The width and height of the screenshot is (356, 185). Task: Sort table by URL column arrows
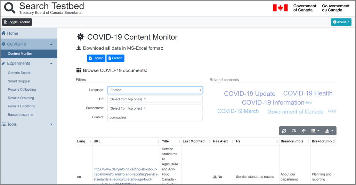(158, 142)
